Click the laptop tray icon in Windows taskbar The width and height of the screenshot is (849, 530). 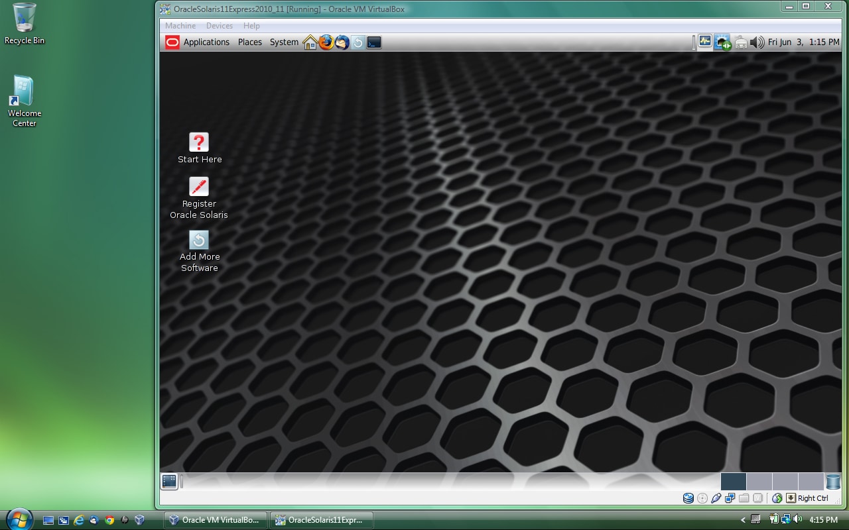[x=755, y=519]
